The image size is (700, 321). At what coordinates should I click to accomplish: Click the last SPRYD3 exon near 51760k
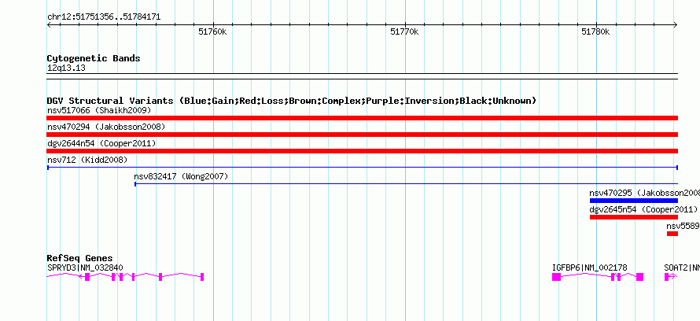coord(202,277)
